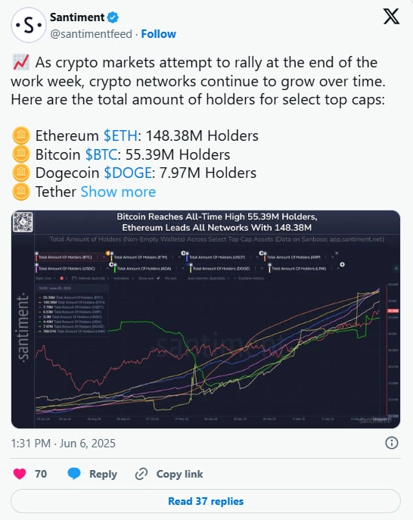
Task: Read 37 replies
Action: 206,501
